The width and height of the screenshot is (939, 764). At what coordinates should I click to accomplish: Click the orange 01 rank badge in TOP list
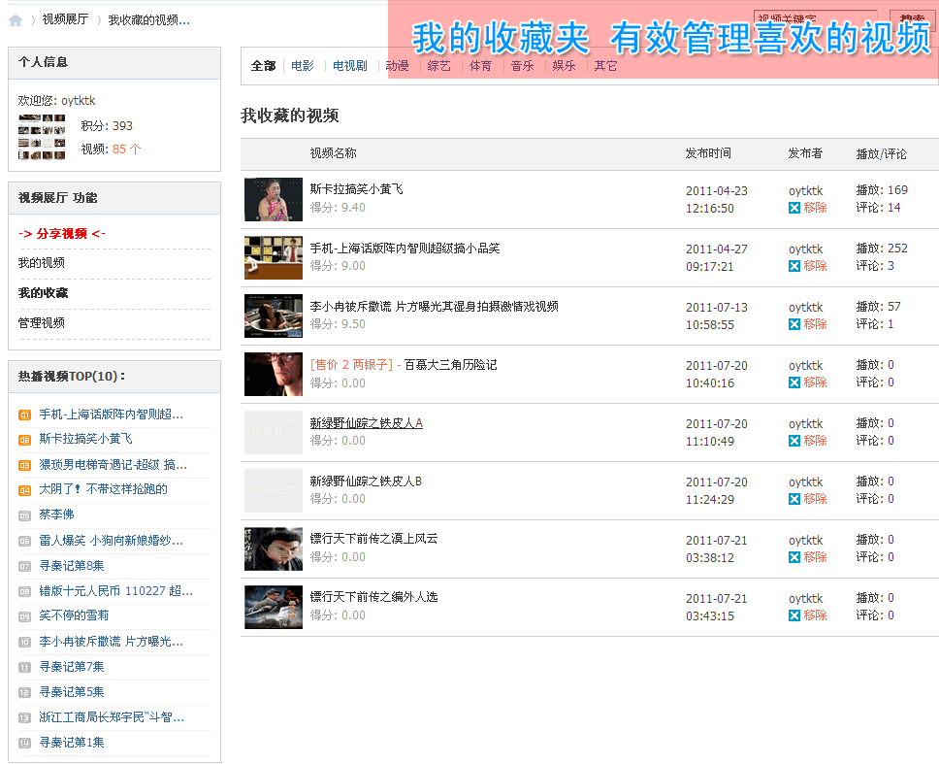click(24, 415)
